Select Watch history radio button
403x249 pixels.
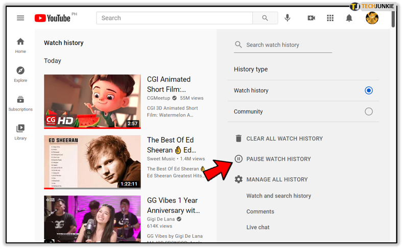(x=369, y=91)
